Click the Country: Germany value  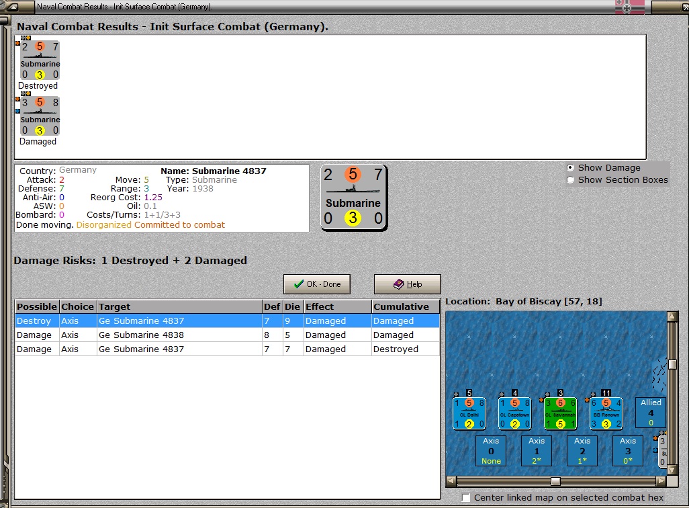[x=78, y=170]
